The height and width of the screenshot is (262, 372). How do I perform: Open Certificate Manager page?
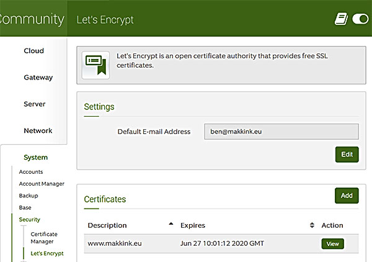pos(44,238)
